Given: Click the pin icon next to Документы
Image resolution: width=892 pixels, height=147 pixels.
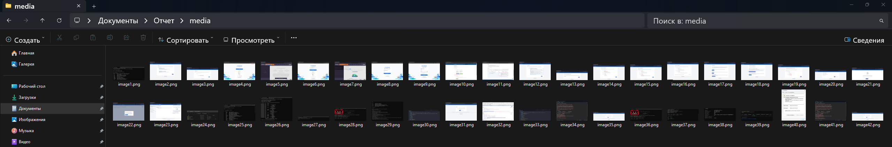Looking at the screenshot, I should pyautogui.click(x=101, y=109).
